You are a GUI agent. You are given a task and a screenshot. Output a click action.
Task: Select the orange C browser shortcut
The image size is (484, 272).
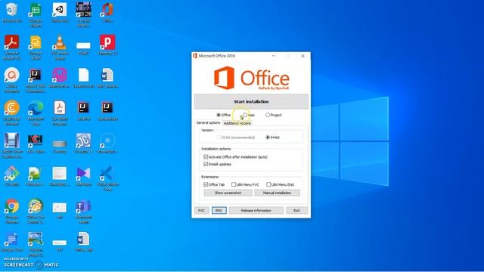tap(12, 113)
